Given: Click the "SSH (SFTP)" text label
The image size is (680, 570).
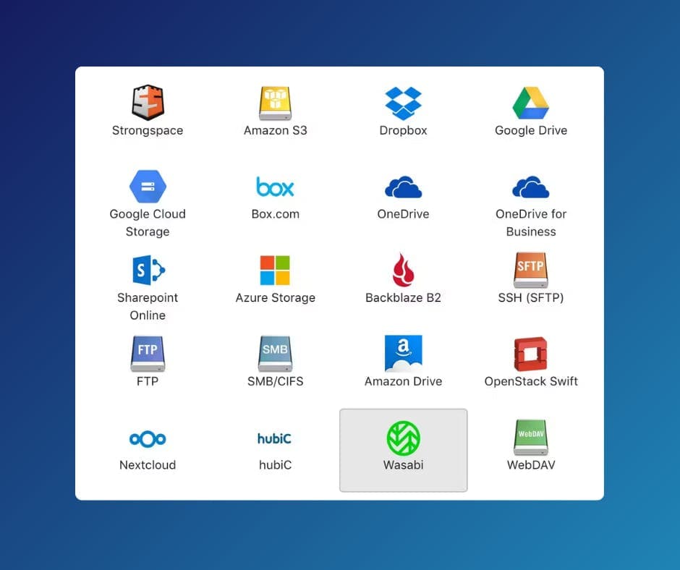Looking at the screenshot, I should click(x=531, y=298).
